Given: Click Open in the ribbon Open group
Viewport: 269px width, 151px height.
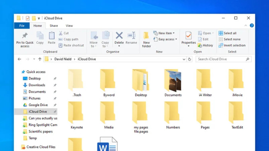Looking at the screenshot, I should point(205,33).
